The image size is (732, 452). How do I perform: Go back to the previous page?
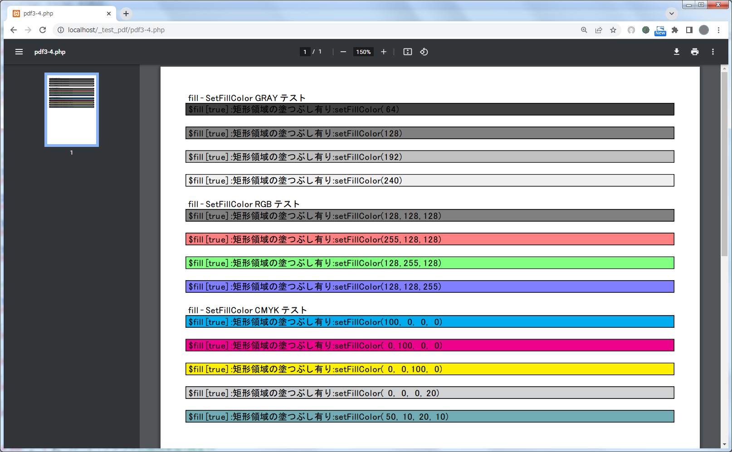(x=14, y=30)
